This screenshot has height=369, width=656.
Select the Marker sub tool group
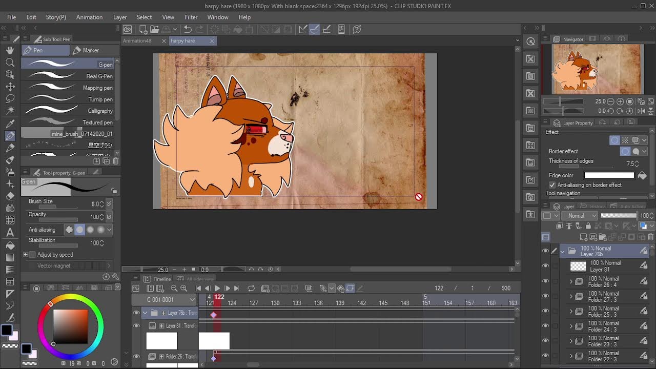[x=91, y=50]
